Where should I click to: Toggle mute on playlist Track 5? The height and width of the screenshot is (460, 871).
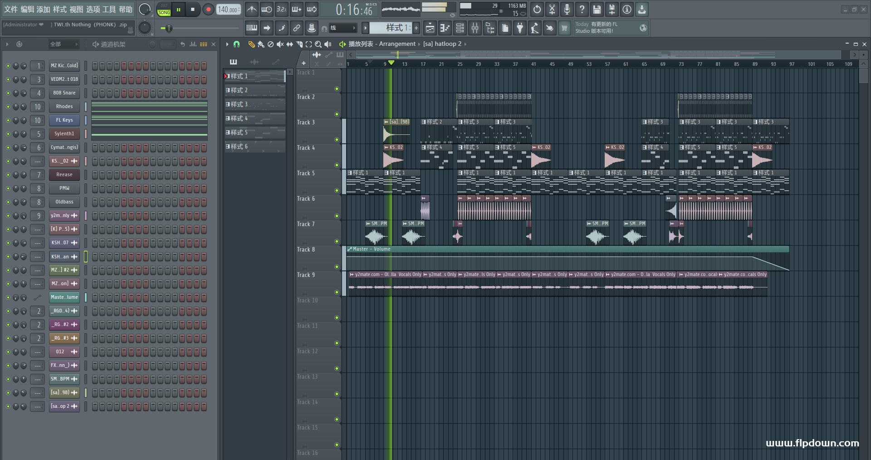point(337,190)
